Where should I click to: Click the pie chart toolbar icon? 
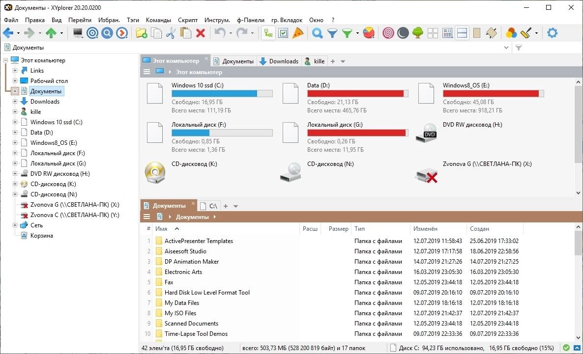pyautogui.click(x=369, y=33)
